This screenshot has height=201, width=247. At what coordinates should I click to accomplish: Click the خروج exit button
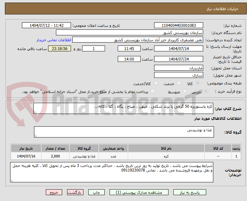click(54, 192)
